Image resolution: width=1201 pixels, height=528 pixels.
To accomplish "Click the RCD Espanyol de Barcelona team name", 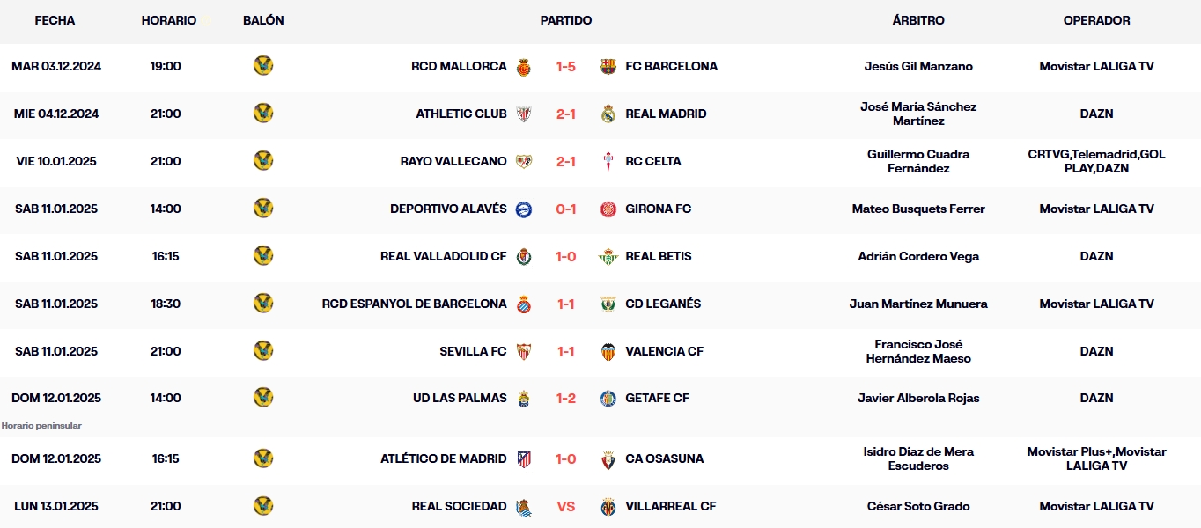I will [x=414, y=304].
